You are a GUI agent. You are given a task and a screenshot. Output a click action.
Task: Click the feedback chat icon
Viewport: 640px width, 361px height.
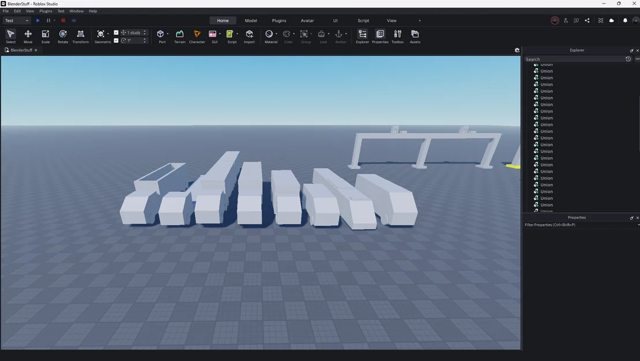[576, 20]
